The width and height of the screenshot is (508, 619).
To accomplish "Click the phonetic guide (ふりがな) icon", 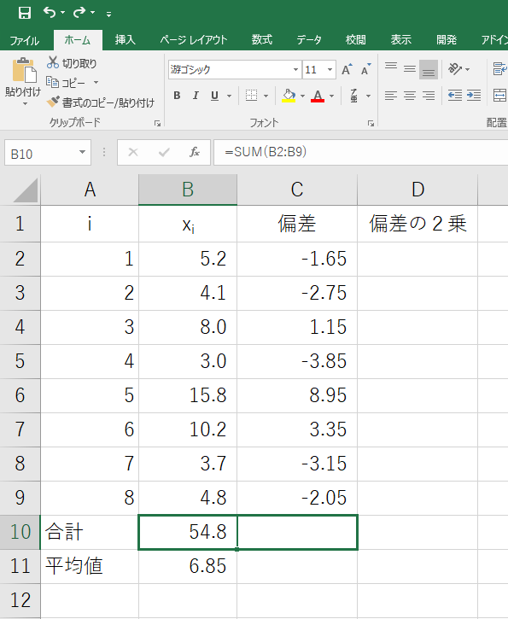I will click(x=354, y=96).
